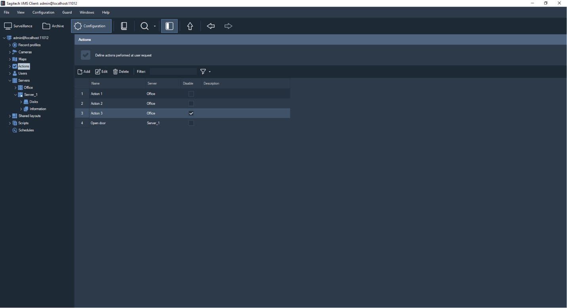This screenshot has width=567, height=308.
Task: Open the search dropdown arrow
Action: point(155,27)
